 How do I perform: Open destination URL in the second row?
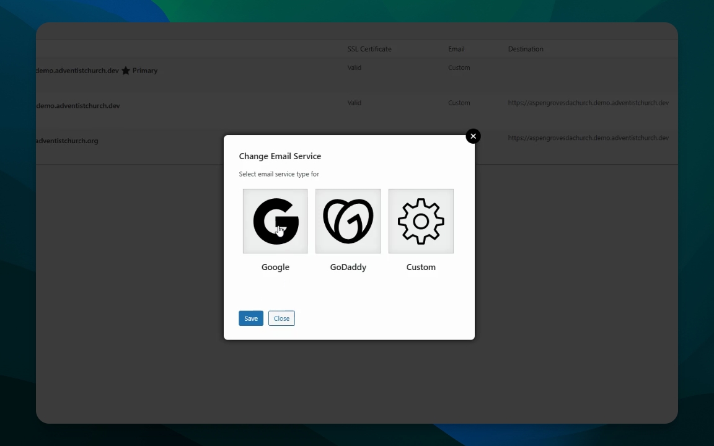coord(588,103)
